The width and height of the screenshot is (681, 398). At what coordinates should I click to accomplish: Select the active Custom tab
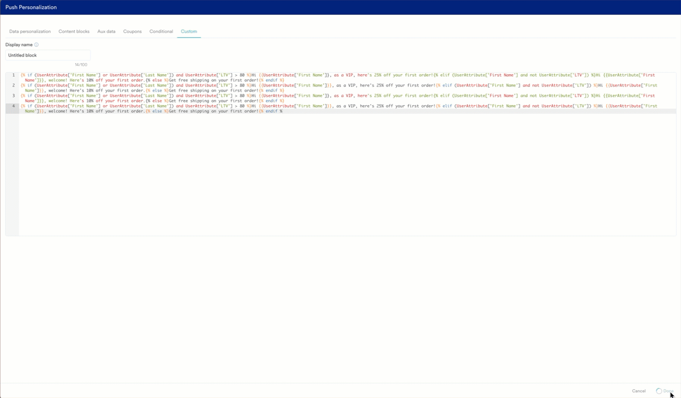click(189, 31)
